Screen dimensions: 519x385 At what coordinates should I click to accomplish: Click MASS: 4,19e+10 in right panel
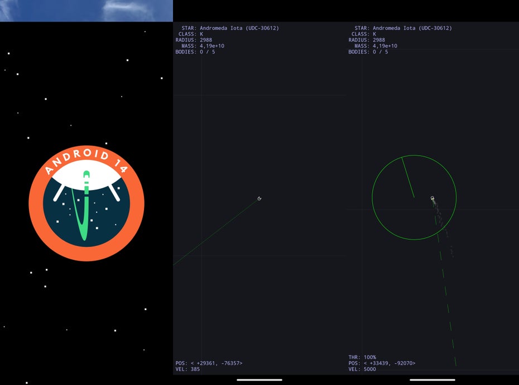[376, 46]
